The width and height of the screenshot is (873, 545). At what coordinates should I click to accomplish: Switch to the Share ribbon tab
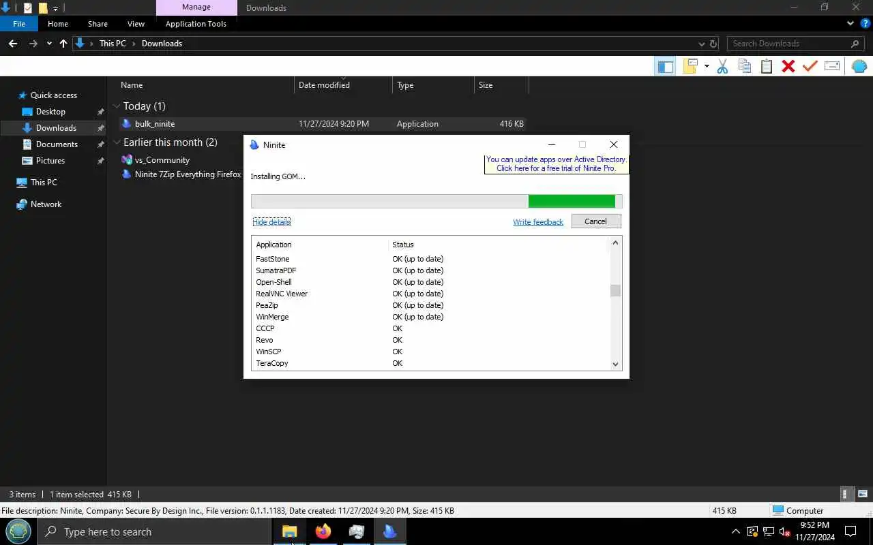(x=98, y=24)
